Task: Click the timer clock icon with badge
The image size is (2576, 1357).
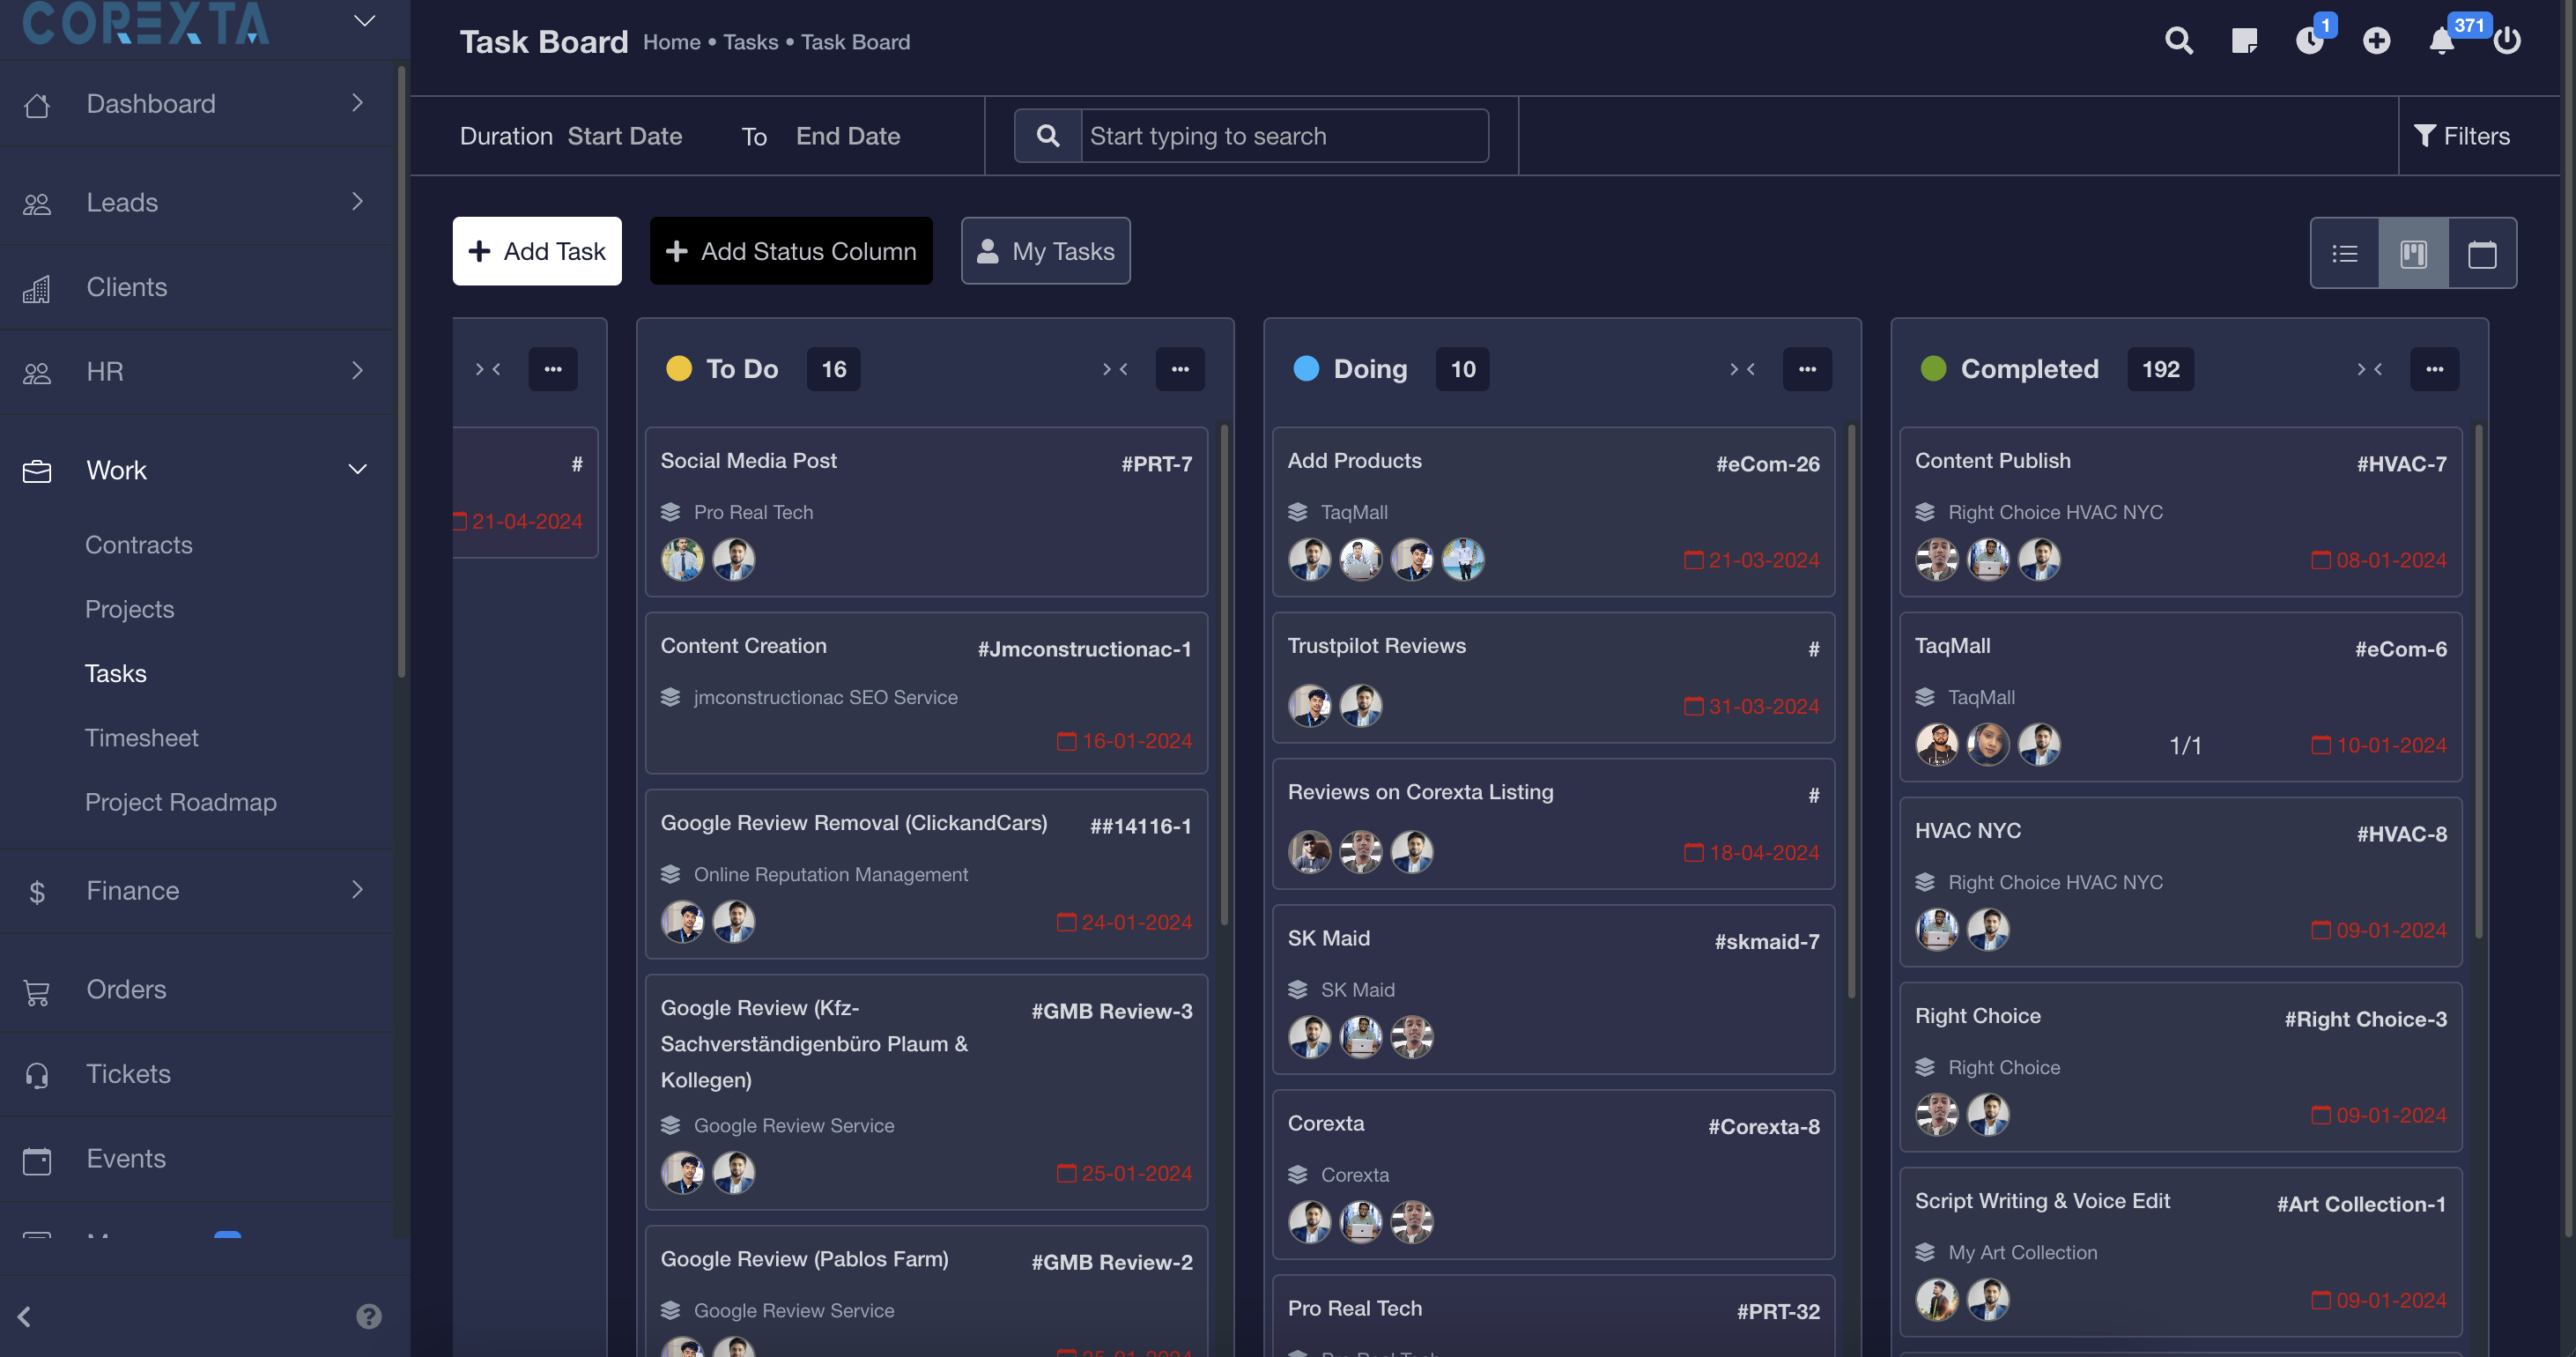Action: click(2309, 41)
